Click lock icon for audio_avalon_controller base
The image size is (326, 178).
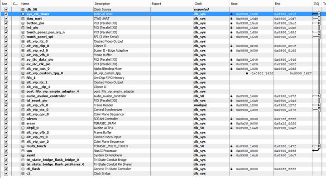231,96
